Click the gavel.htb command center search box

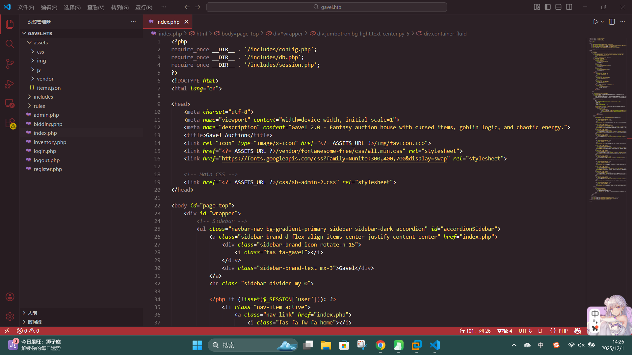[327, 7]
